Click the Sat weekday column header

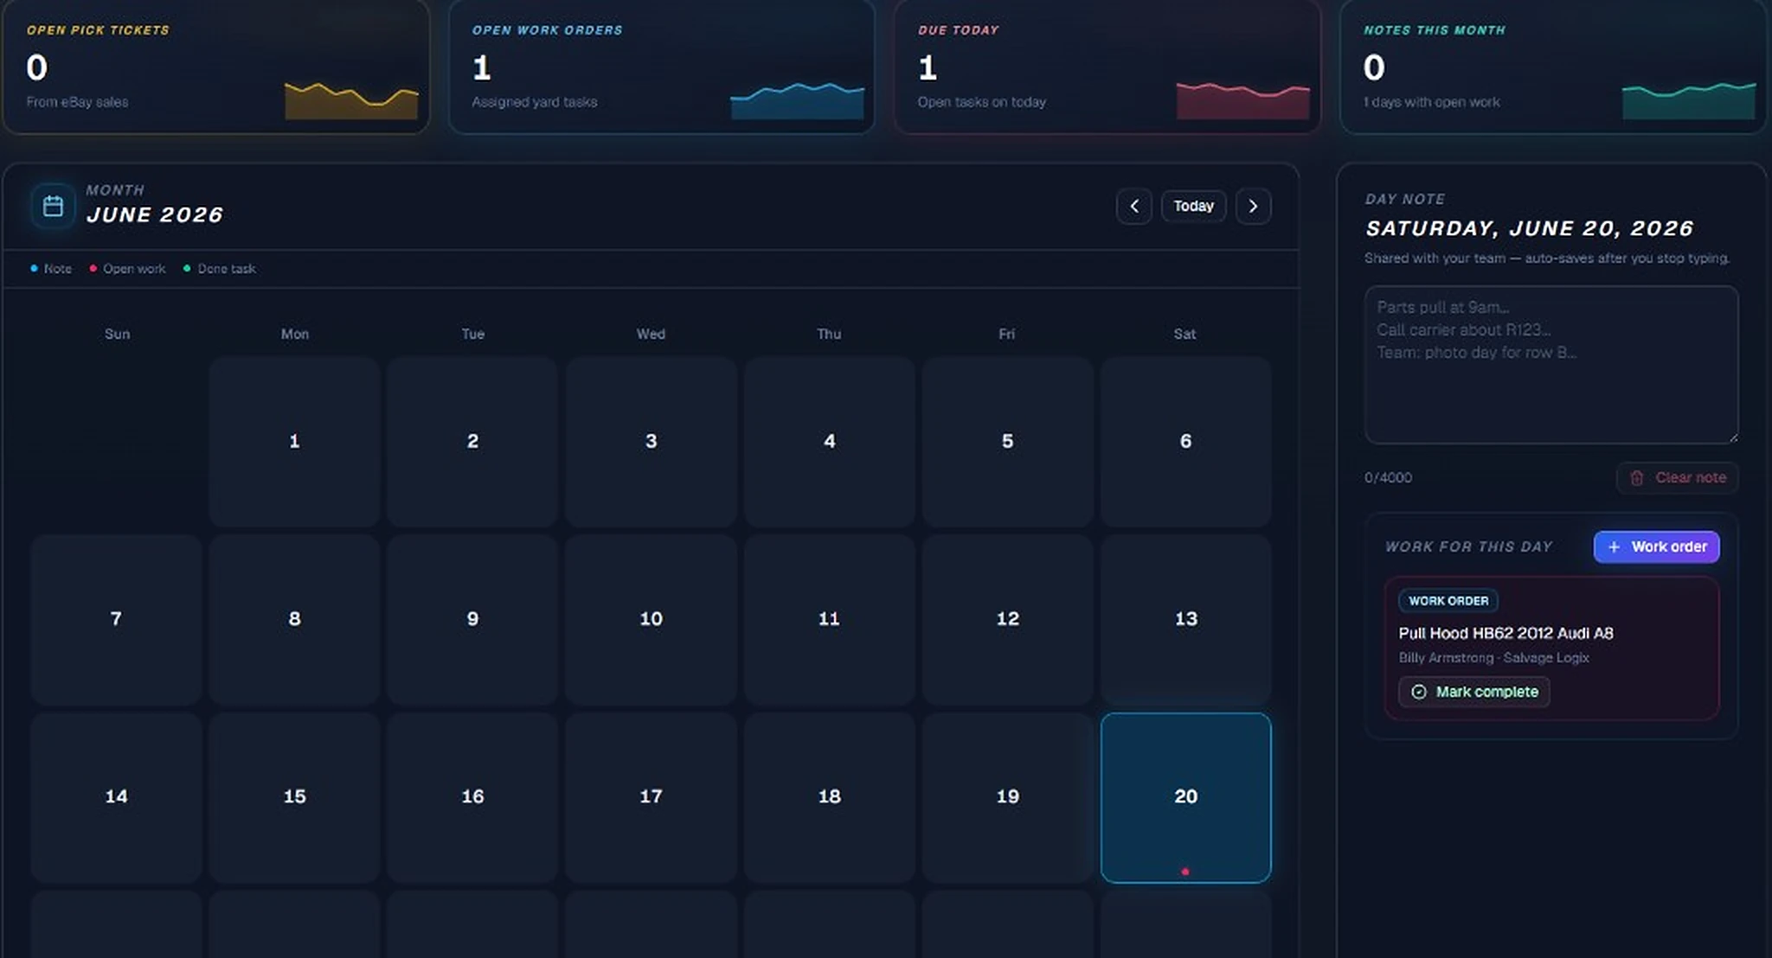(1185, 334)
